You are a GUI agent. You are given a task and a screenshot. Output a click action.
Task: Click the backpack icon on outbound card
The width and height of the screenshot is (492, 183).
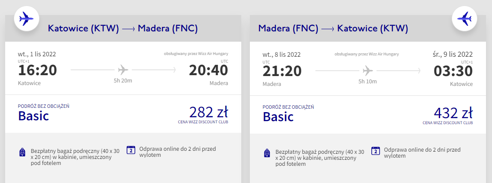tap(22, 152)
